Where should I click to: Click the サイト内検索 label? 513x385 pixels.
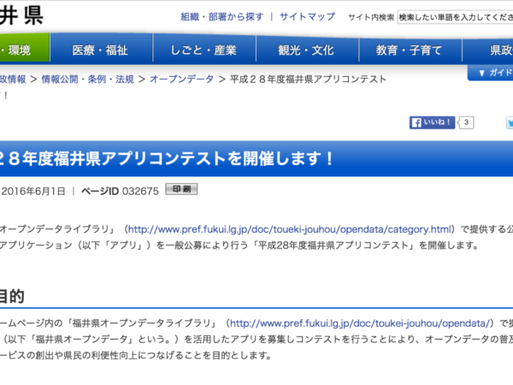(x=371, y=17)
